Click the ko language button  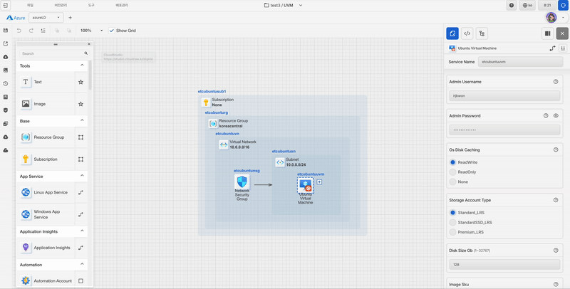pyautogui.click(x=527, y=5)
